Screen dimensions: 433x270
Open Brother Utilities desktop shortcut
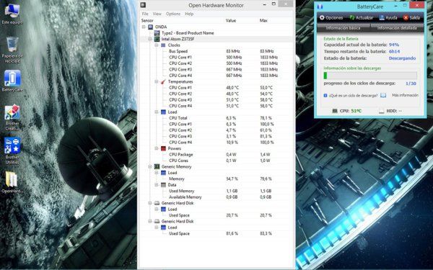point(12,150)
